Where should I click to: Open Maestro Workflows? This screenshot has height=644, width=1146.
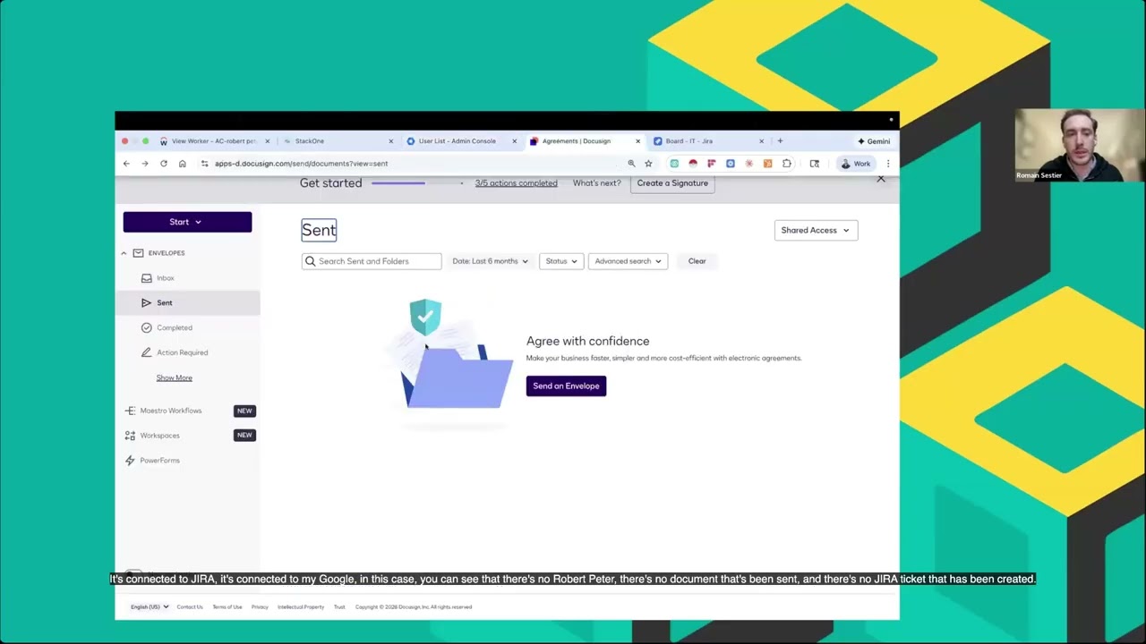tap(171, 411)
